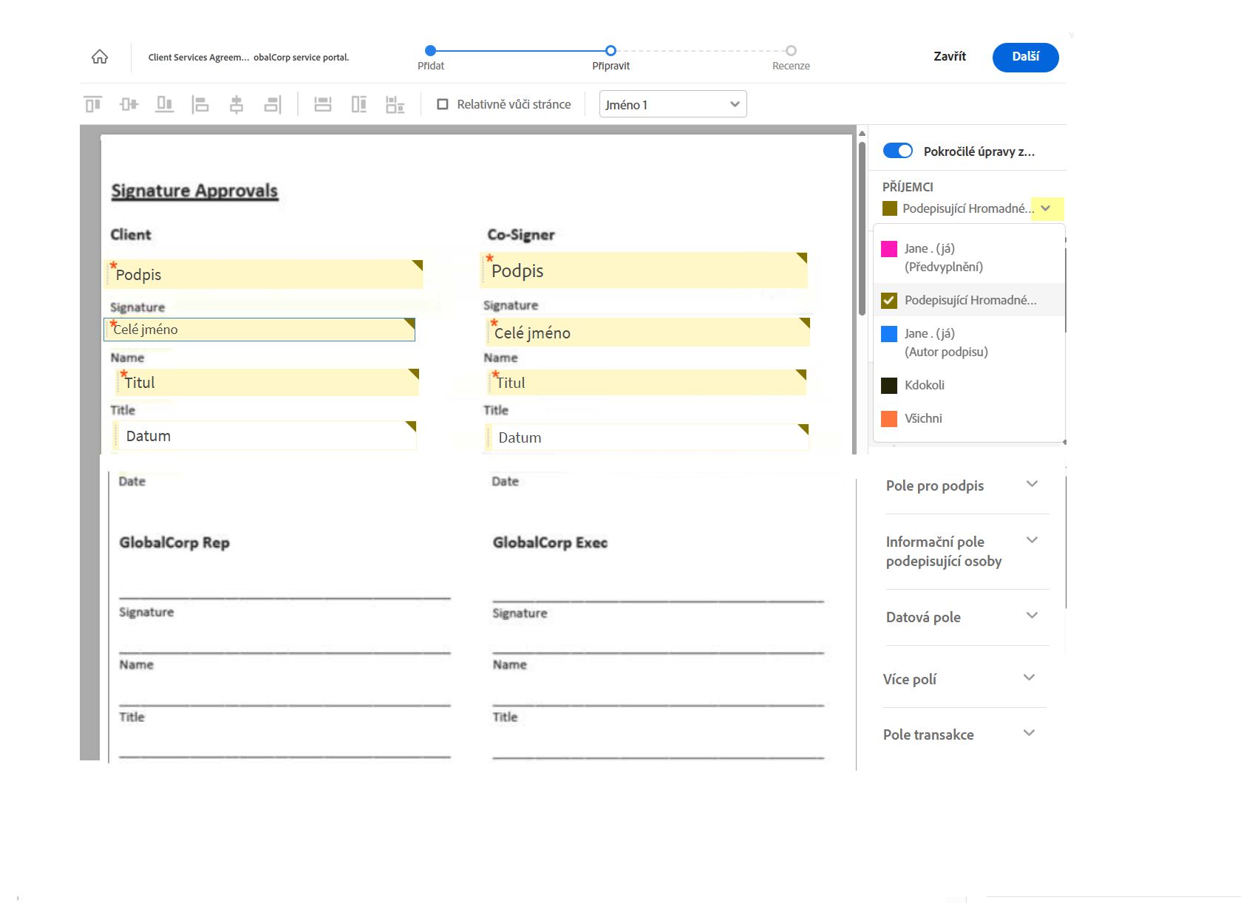Click the match width icon
Viewport: 1252px width, 903px height.
[323, 105]
